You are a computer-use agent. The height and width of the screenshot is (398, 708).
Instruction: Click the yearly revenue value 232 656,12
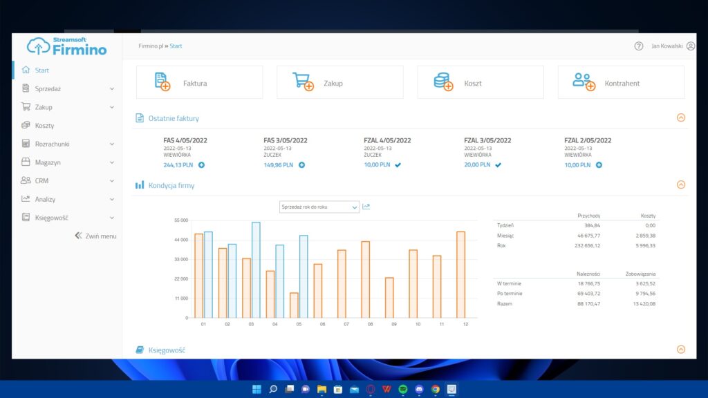coord(588,246)
